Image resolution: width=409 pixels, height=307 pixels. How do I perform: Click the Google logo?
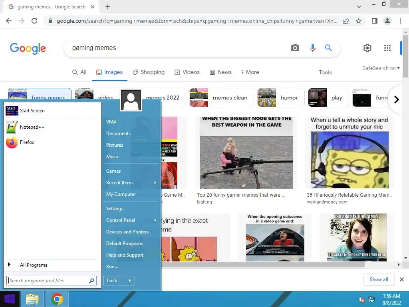tap(28, 48)
